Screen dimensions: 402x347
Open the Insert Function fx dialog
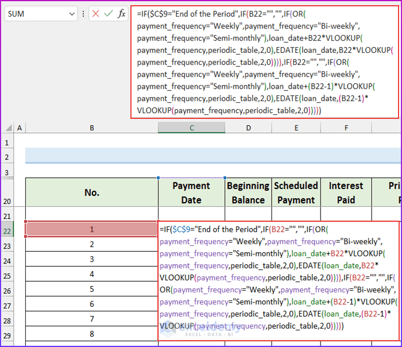pyautogui.click(x=122, y=14)
